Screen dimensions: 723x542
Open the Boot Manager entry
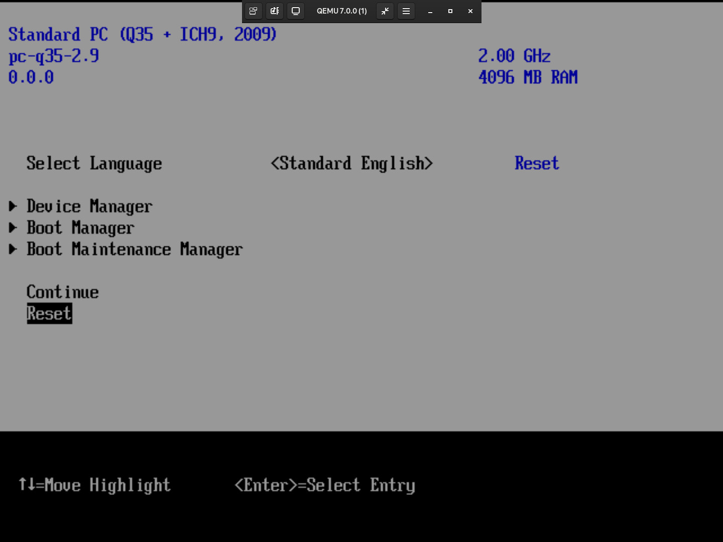click(80, 228)
